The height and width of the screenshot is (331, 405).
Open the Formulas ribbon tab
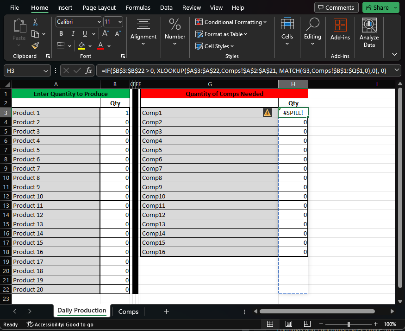pos(138,7)
